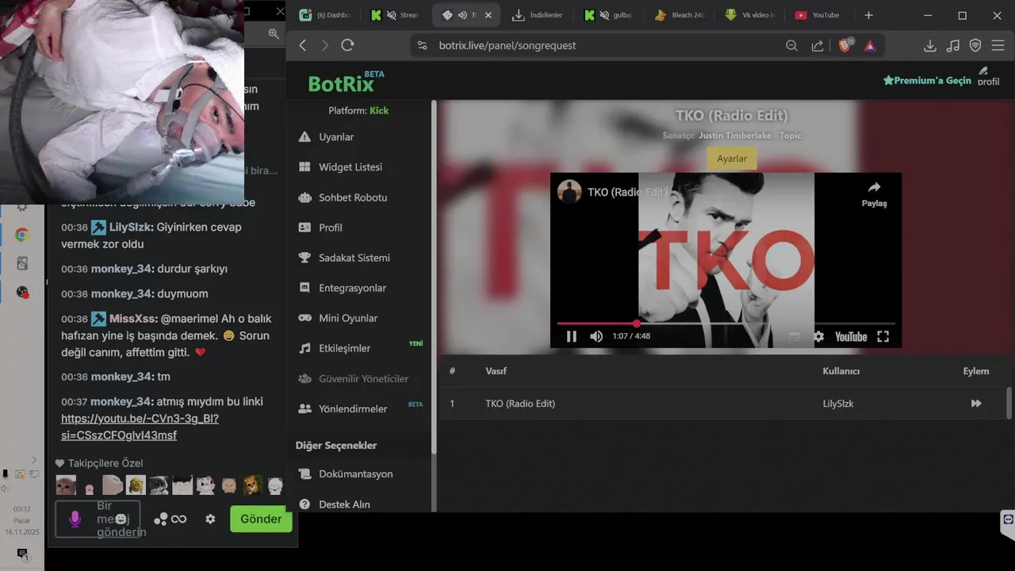Click MissXss username in chat
This screenshot has width=1015, height=571.
pos(132,318)
